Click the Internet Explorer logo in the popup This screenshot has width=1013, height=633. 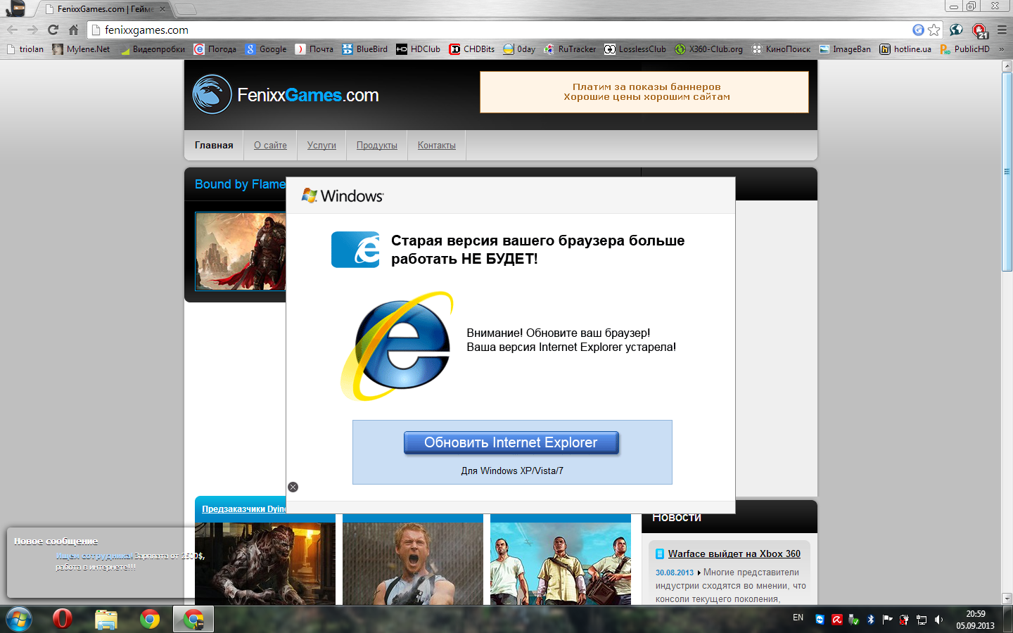click(x=398, y=345)
